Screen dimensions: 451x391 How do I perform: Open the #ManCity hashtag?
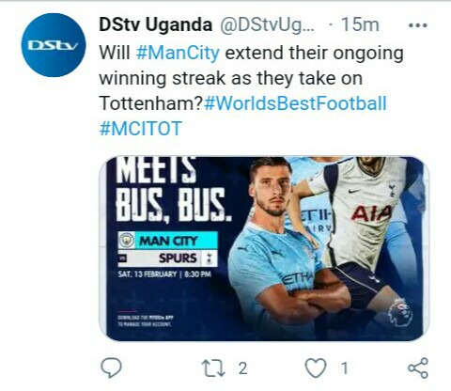(x=178, y=53)
